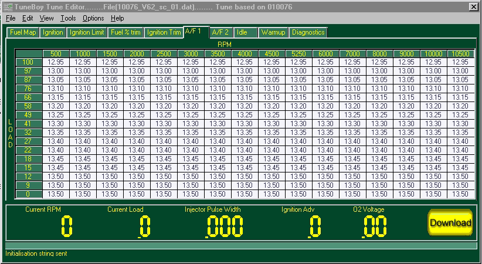Click the Ignition Adv readout
This screenshot has height=264, width=482.
point(315,226)
